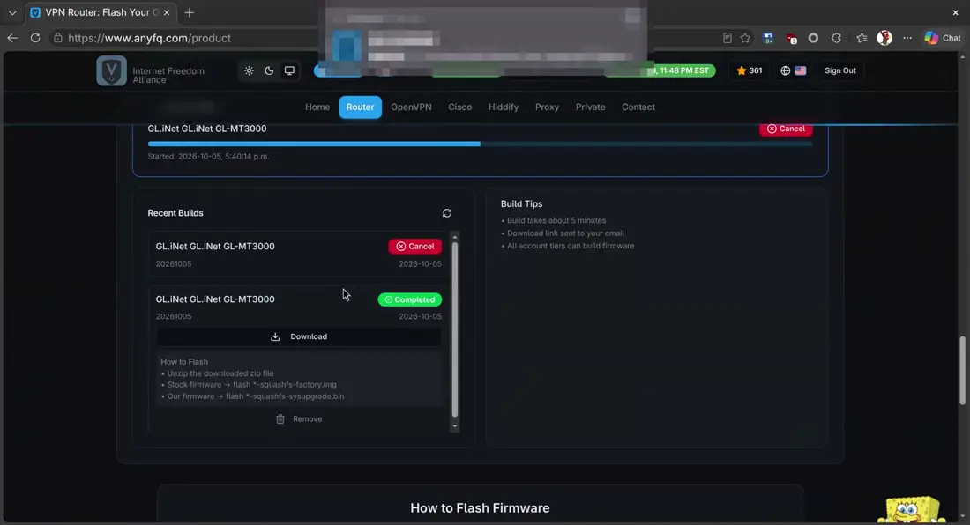Viewport: 970px width, 525px height.
Task: Click the Sign Out button
Action: point(840,70)
